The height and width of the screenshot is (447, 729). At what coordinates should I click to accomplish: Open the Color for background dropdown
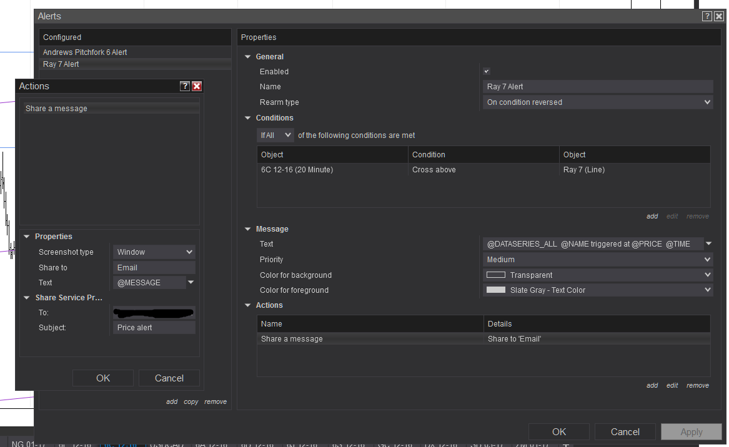[598, 275]
